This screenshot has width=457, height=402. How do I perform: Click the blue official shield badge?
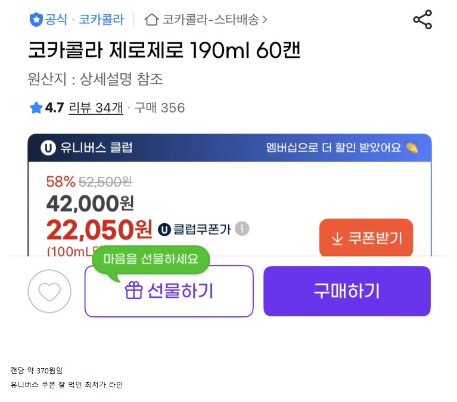click(36, 20)
